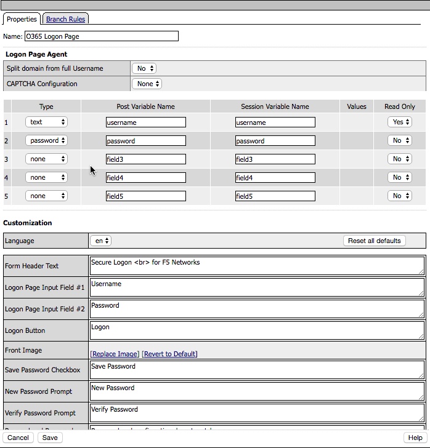This screenshot has height=448, width=430.
Task: Toggle Read Only dropdown for row 1
Action: click(x=400, y=122)
